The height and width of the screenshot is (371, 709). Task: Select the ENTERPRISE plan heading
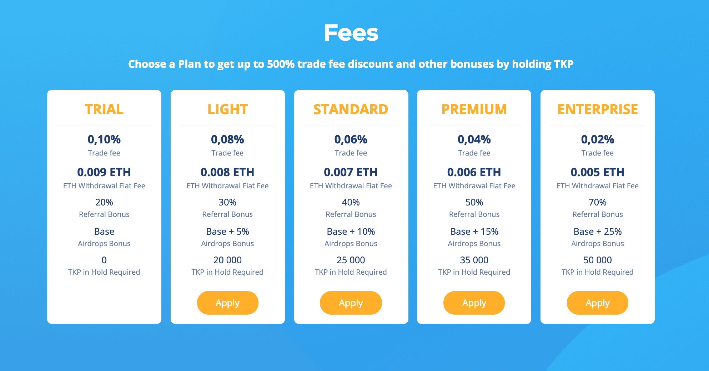coord(597,109)
